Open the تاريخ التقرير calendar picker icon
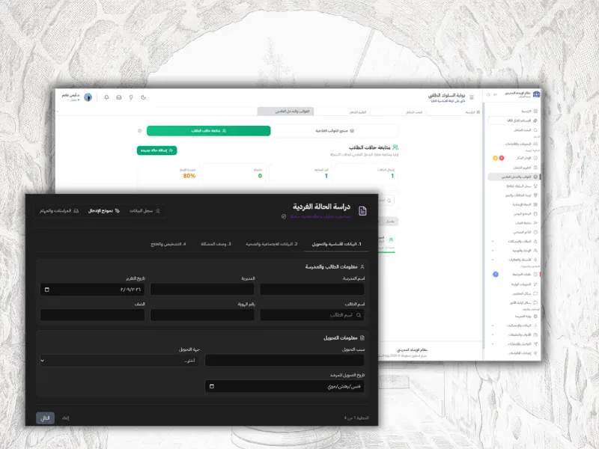This screenshot has width=599, height=449. coord(47,290)
